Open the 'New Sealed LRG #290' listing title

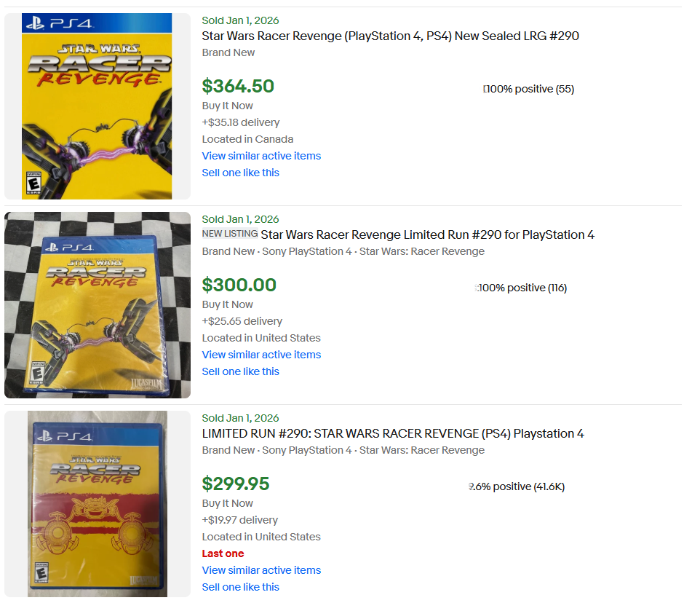pyautogui.click(x=390, y=36)
